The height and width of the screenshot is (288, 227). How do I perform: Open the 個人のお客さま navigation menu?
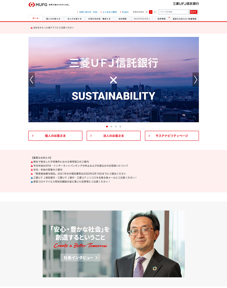click(53, 19)
